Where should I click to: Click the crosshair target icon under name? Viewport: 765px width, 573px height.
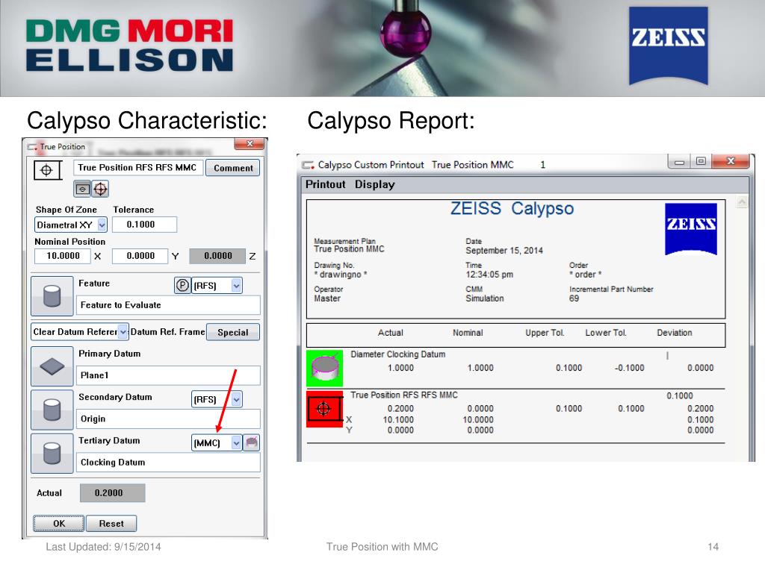click(101, 189)
